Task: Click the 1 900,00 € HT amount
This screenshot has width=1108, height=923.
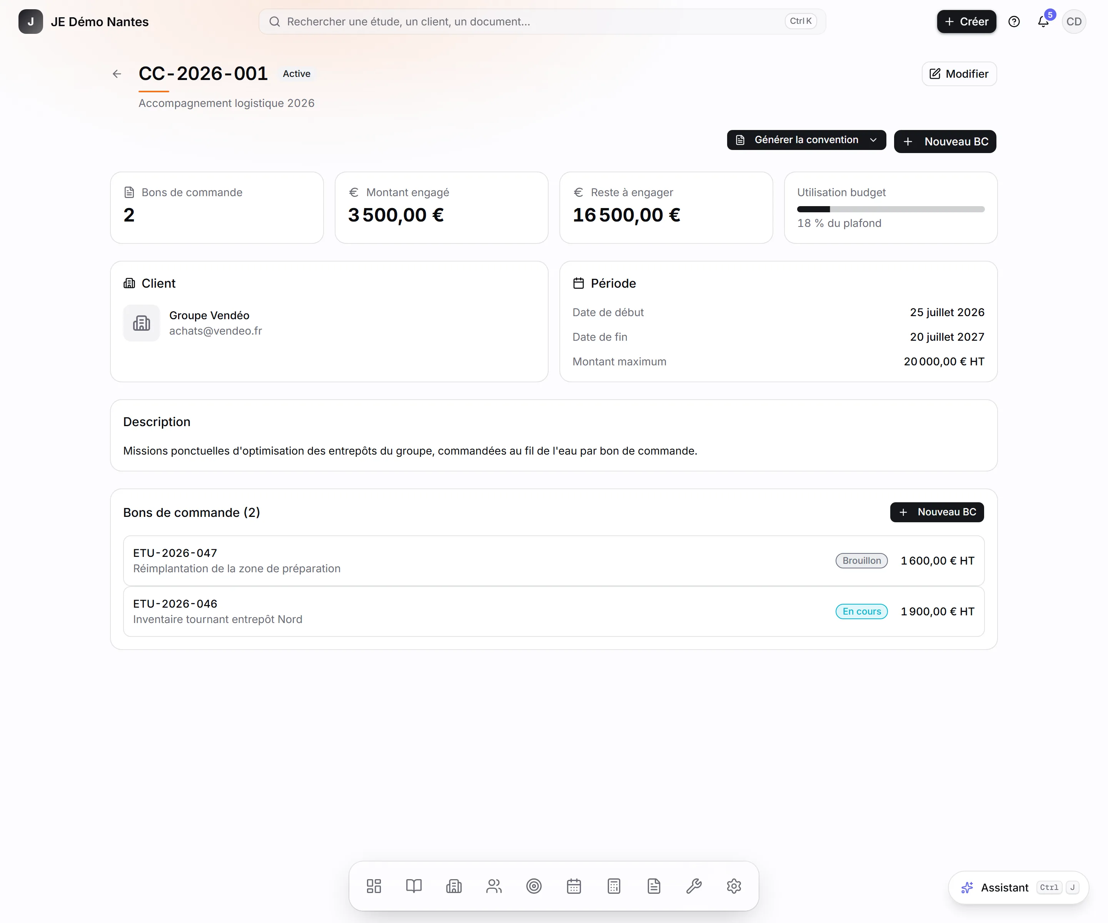Action: click(x=938, y=611)
